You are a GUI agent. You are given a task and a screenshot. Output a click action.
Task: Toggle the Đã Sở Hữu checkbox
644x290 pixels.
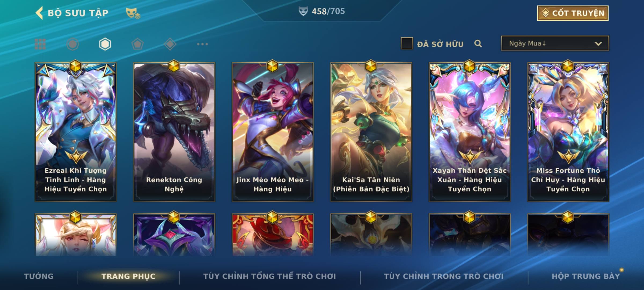407,44
